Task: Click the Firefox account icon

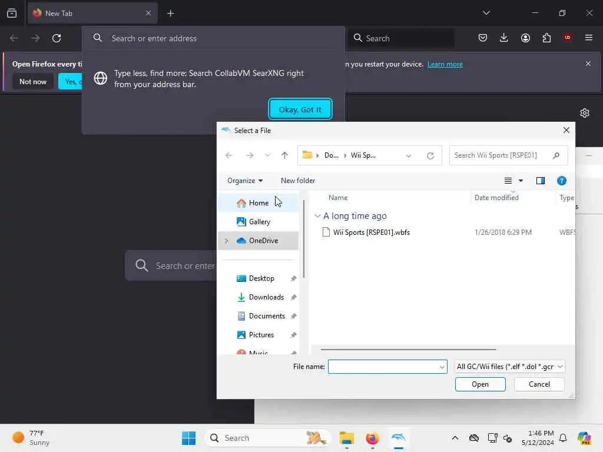Action: 525,38
